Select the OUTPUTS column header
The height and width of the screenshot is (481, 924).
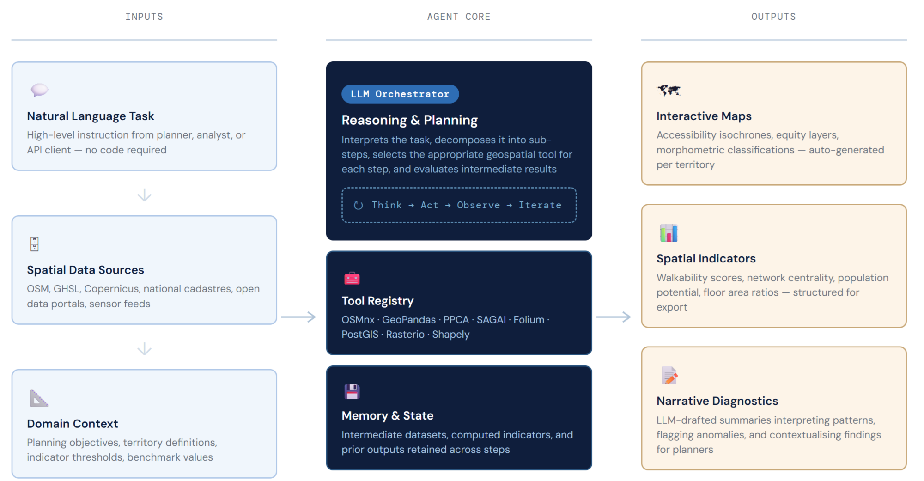pyautogui.click(x=773, y=17)
